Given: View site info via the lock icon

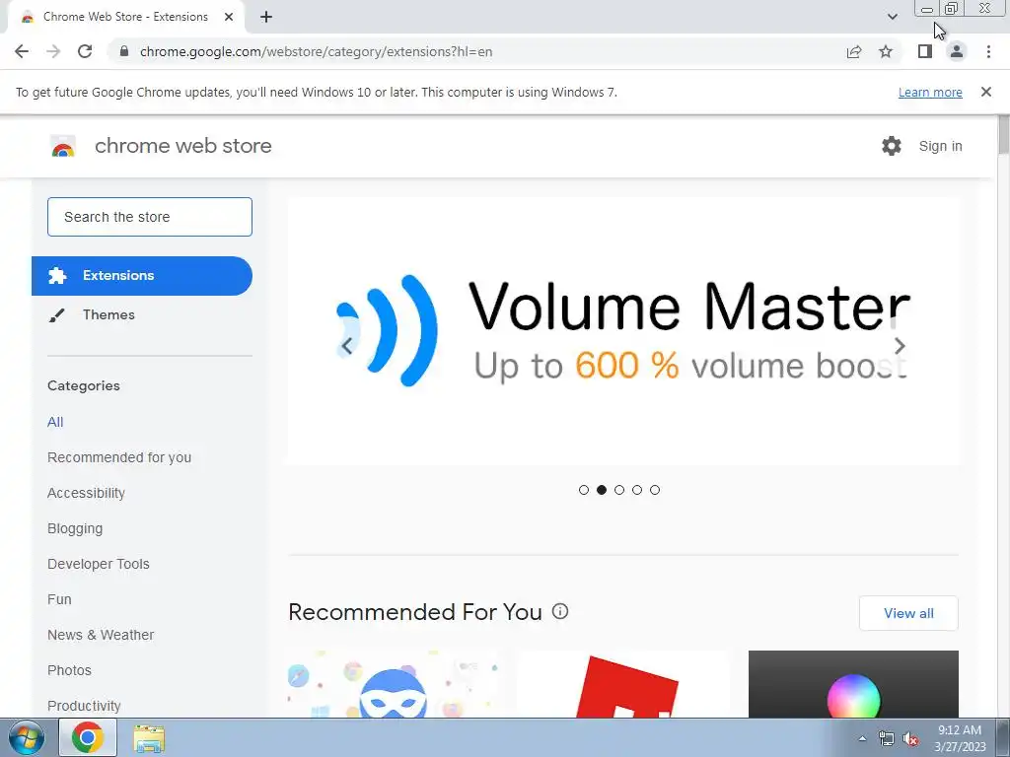Looking at the screenshot, I should coord(124,51).
